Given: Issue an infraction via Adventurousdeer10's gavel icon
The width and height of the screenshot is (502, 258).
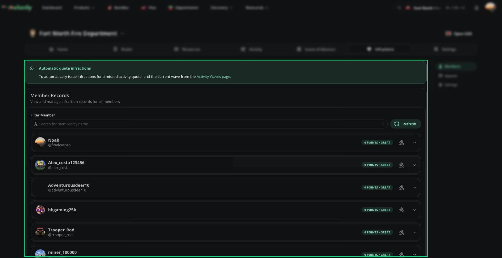Looking at the screenshot, I should (x=402, y=188).
